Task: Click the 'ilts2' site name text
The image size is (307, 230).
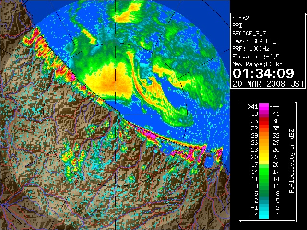Action: (x=241, y=18)
